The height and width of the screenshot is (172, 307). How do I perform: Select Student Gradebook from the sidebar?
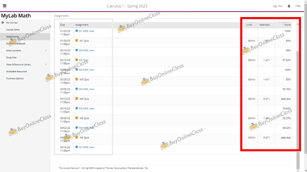point(16,43)
